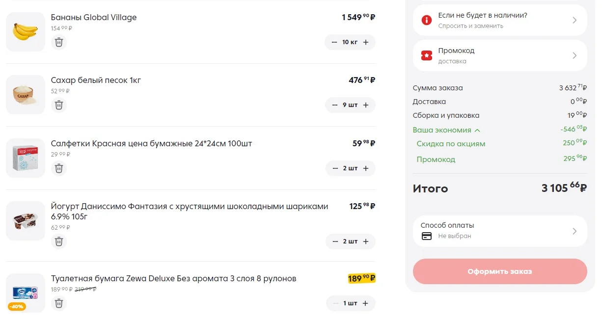Delete Бананы Global Village with trash icon
Image resolution: width=602 pixels, height=321 pixels.
click(59, 42)
